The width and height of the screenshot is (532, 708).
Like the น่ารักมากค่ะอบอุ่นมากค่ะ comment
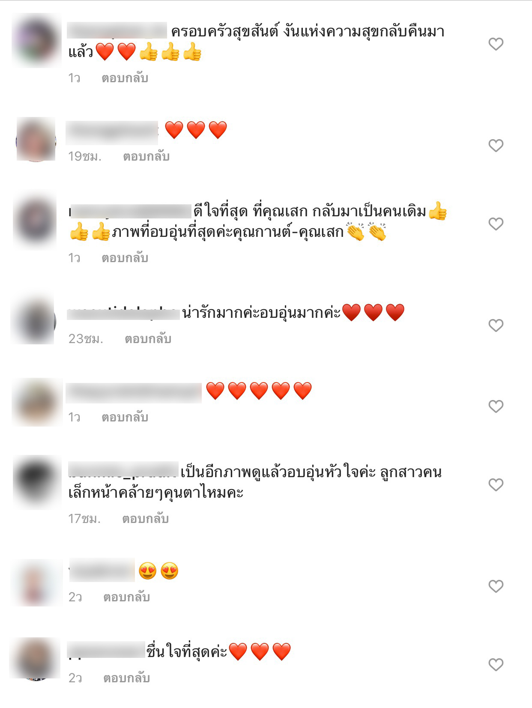click(496, 326)
